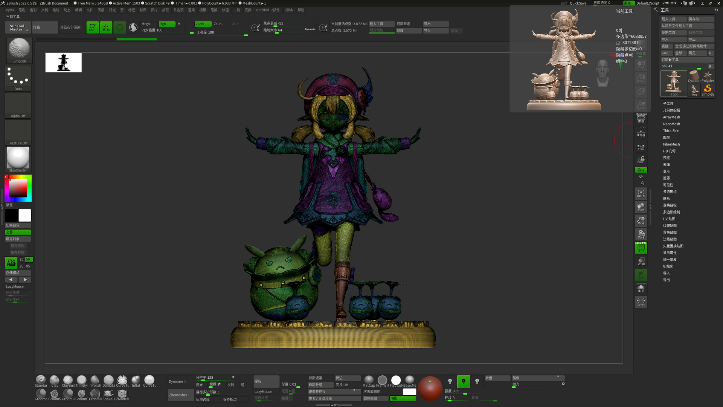Screen dimensions: 723x407
Task: Click the QuickSave button
Action: point(578,3)
